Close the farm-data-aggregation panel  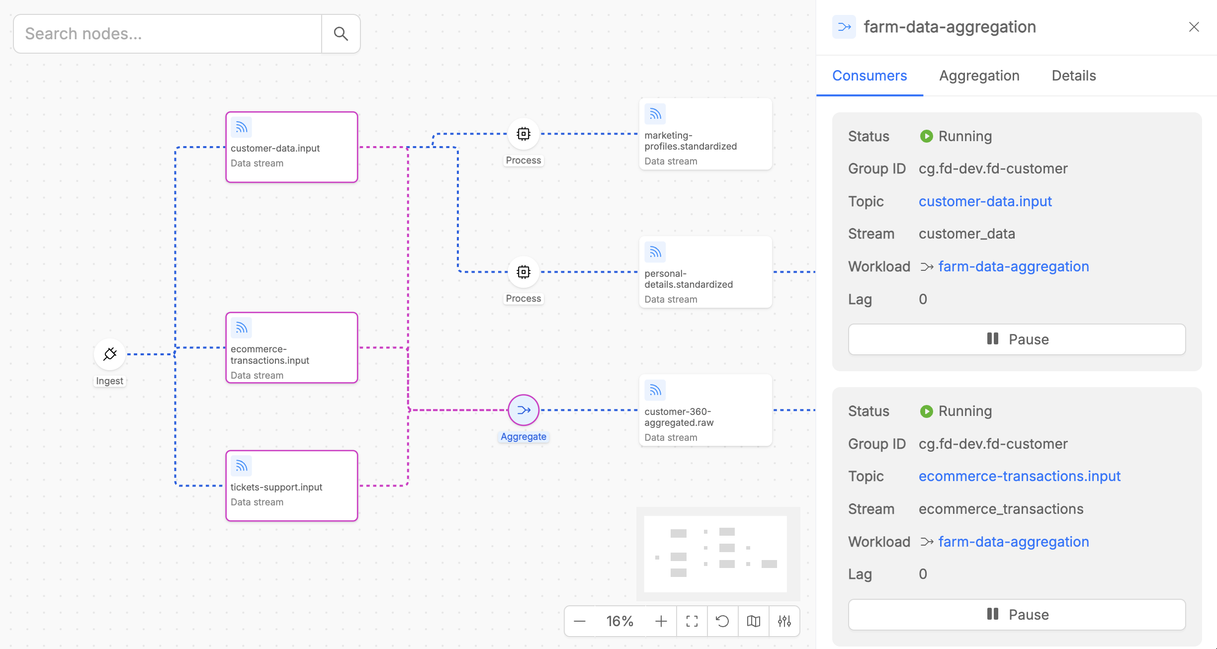[1194, 27]
